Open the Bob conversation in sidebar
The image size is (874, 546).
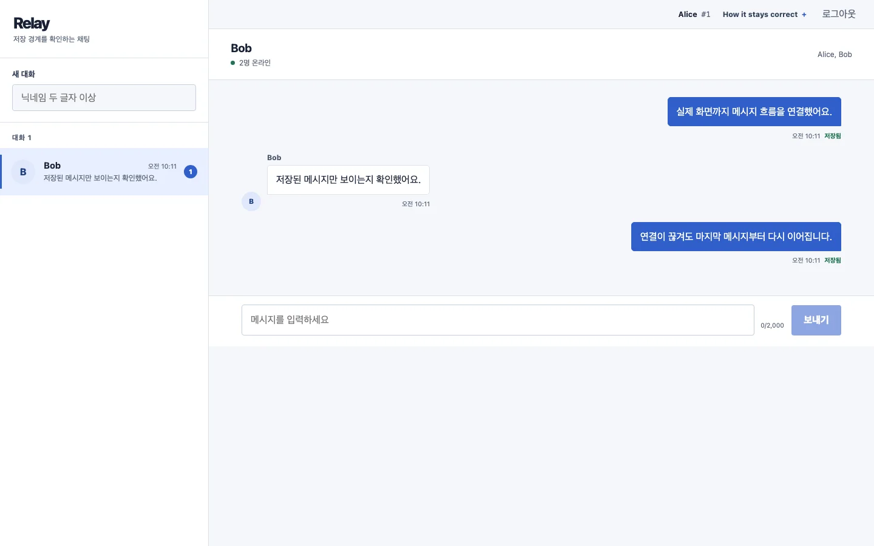pyautogui.click(x=104, y=172)
